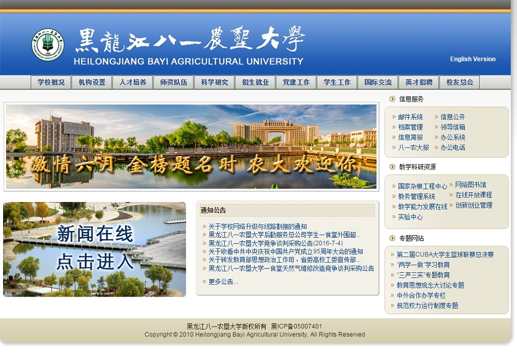
Task: Open the 党建工作 menu item
Action: click(296, 82)
